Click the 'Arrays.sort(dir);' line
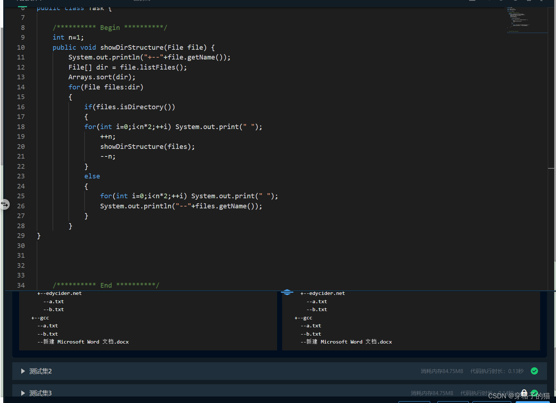 pos(102,77)
